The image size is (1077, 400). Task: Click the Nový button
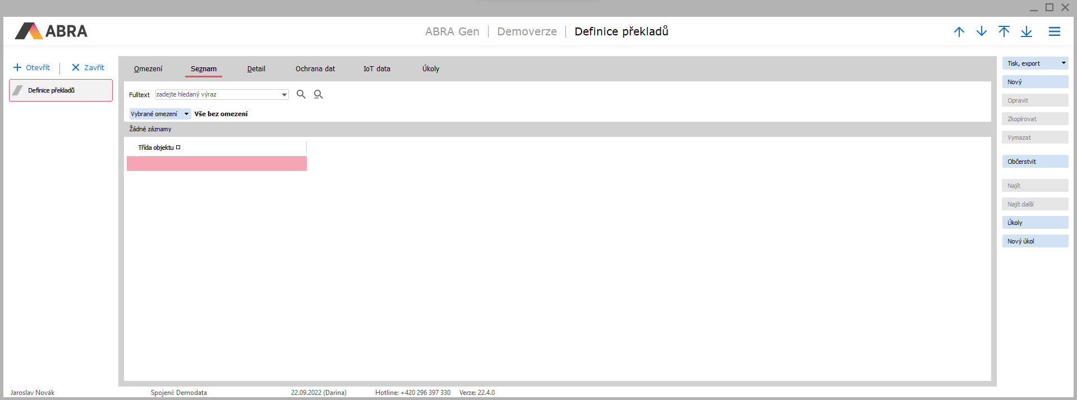pos(1034,82)
